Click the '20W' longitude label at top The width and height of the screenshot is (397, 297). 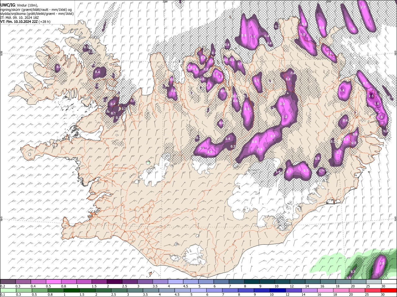pos(165,2)
